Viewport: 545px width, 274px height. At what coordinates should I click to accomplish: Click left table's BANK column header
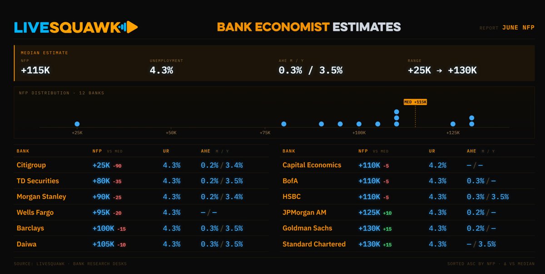tap(23, 151)
